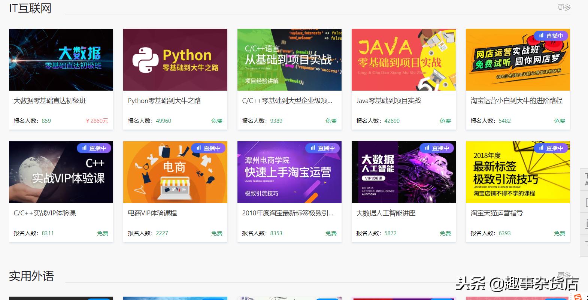
Task: Click the 直播中 badge on 快速上手淘宝运营 banner
Action: [322, 148]
